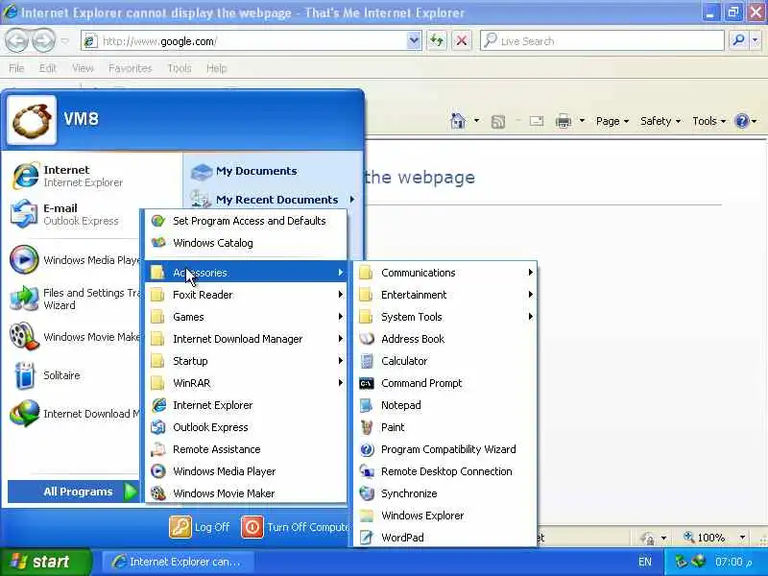Open the 100% zoom level dropdown
The image size is (768, 576).
click(x=742, y=538)
